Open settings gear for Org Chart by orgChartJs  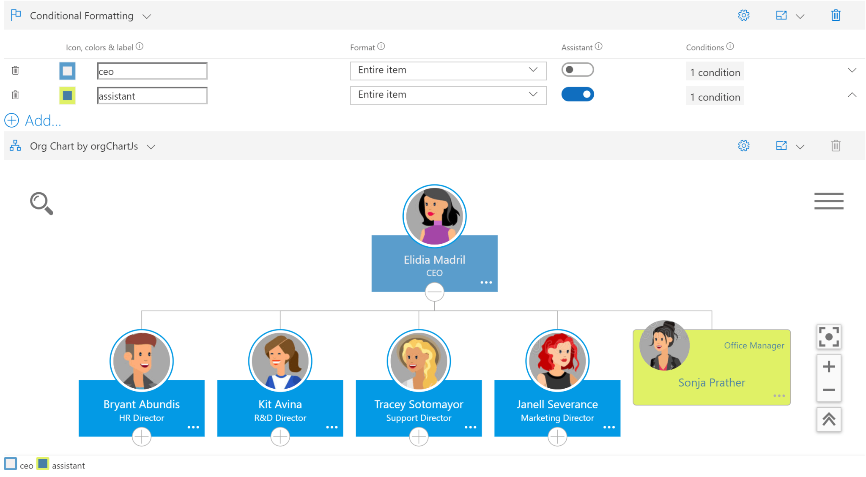coord(744,146)
